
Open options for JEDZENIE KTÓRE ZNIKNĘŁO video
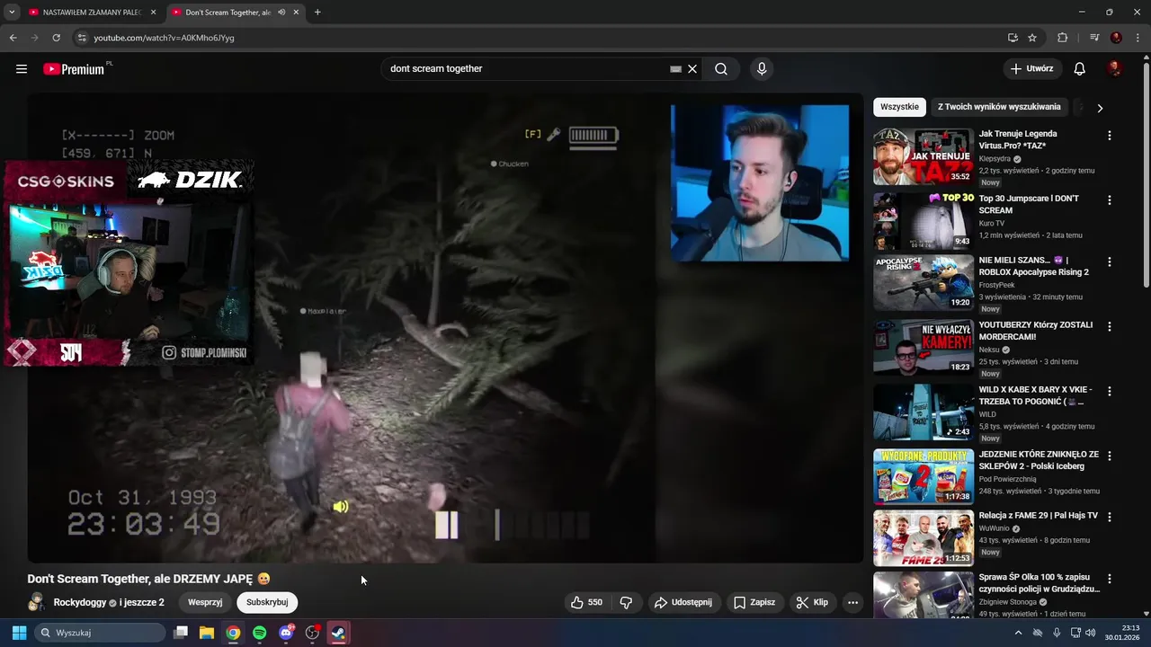[x=1109, y=456]
